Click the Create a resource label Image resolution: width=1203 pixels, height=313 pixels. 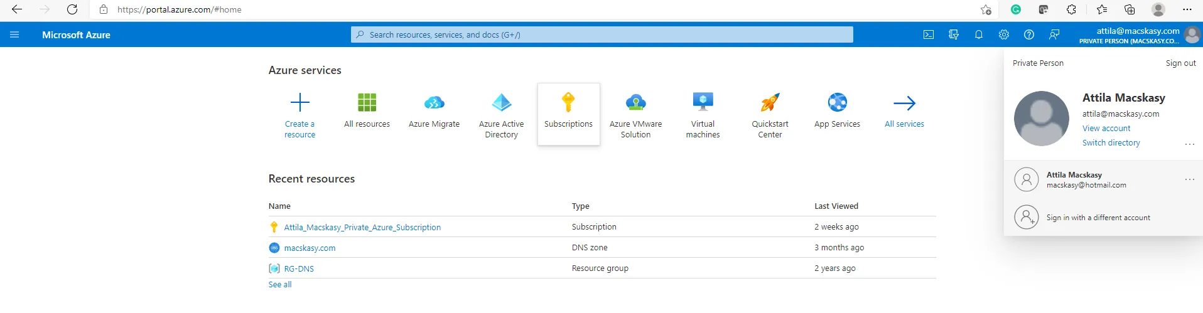[x=299, y=129]
